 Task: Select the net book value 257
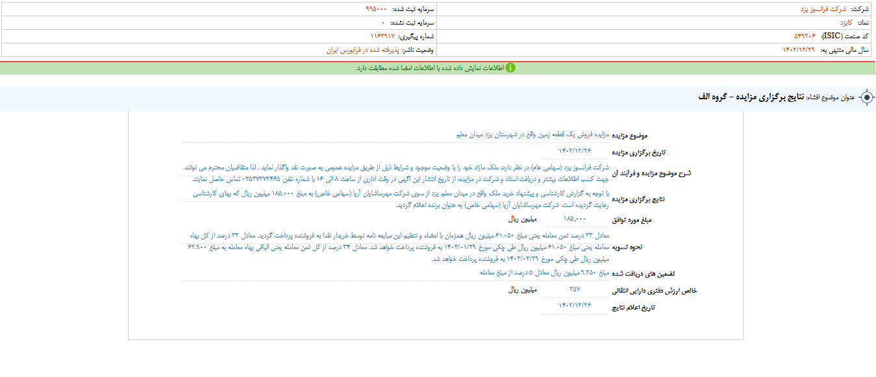click(575, 289)
